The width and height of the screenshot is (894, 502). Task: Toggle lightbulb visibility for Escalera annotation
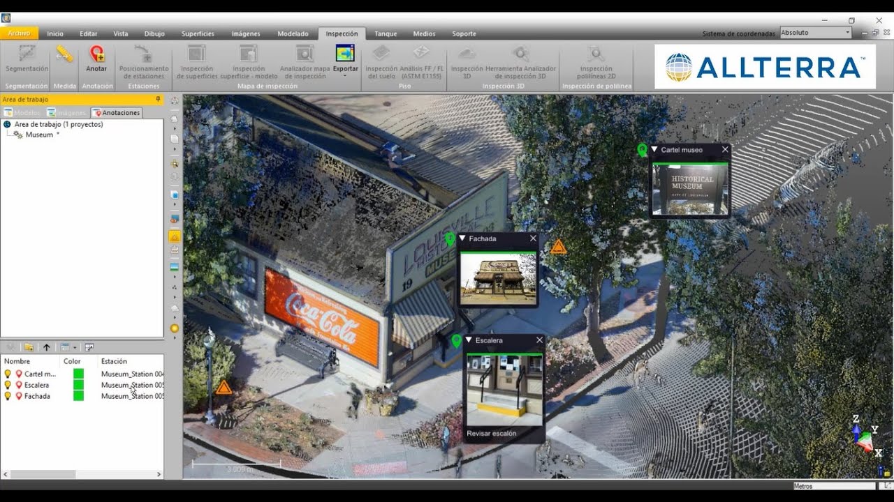click(8, 385)
